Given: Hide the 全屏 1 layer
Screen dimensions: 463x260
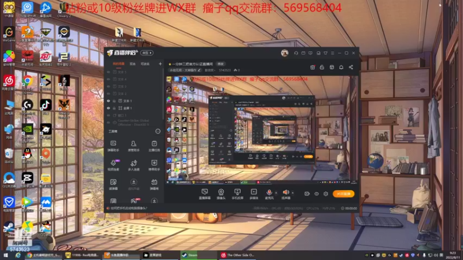Looking at the screenshot, I should click(108, 108).
